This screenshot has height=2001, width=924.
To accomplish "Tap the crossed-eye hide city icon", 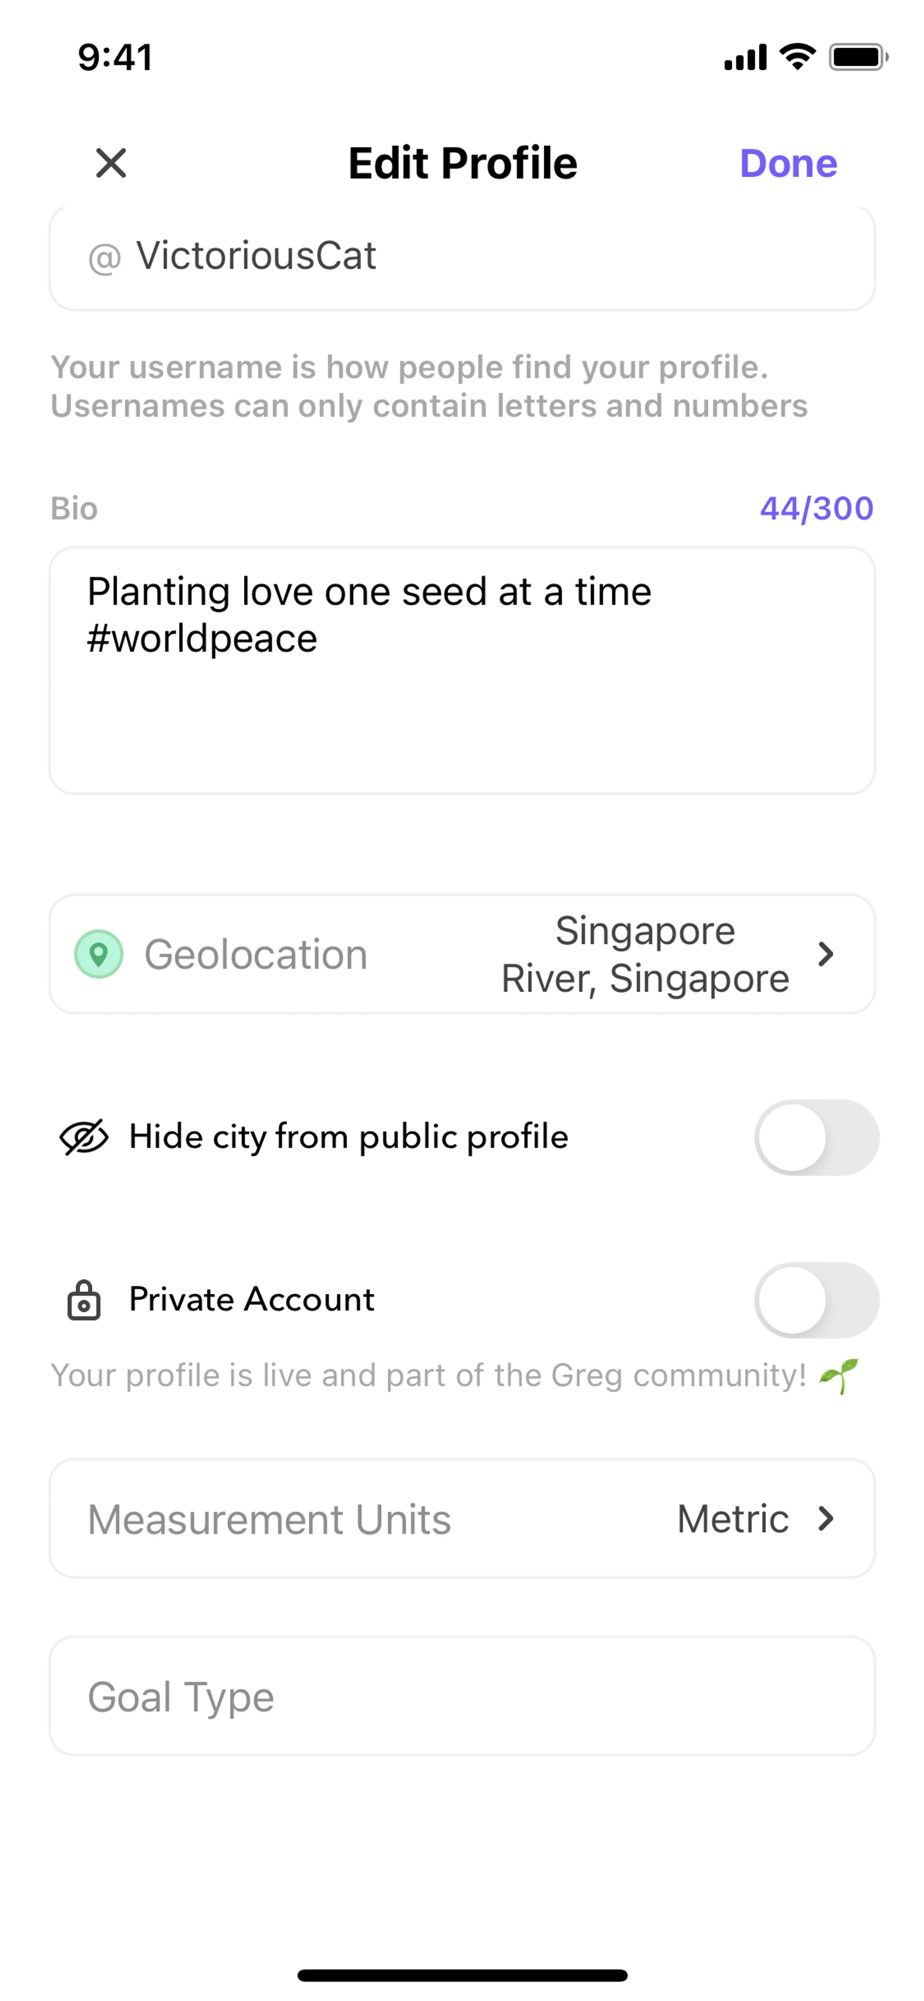I will click(84, 1138).
